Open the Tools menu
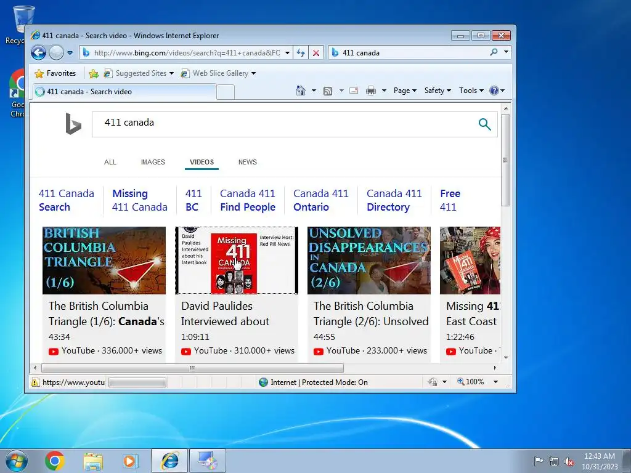The height and width of the screenshot is (473, 631). [471, 91]
